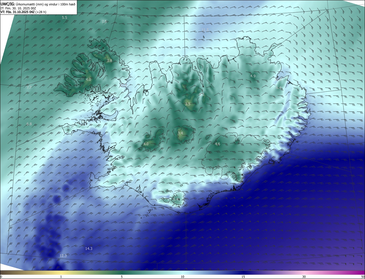The height and width of the screenshot is (279, 365).
Task: Click the 3.4 value label inside the central glacier outline
Action: pos(180,133)
